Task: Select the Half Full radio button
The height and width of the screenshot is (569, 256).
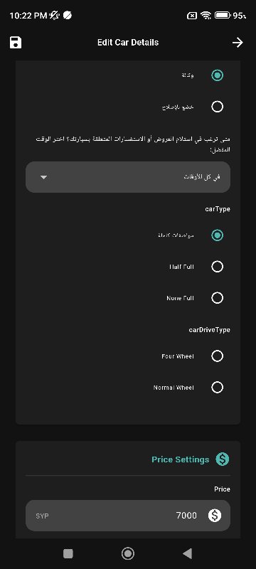Action: point(217,267)
